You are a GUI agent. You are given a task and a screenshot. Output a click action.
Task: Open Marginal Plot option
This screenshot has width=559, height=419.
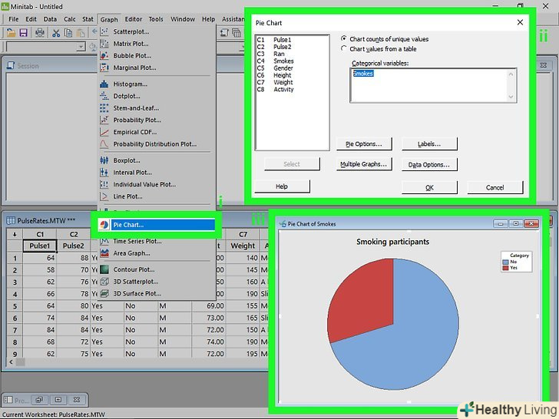[x=134, y=68]
